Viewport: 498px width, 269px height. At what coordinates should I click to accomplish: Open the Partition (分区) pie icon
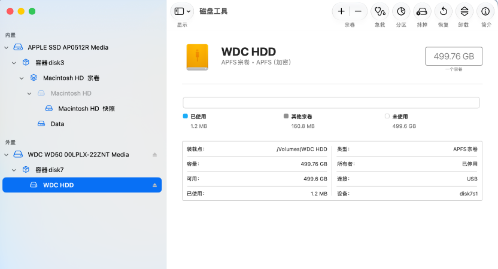tap(401, 11)
